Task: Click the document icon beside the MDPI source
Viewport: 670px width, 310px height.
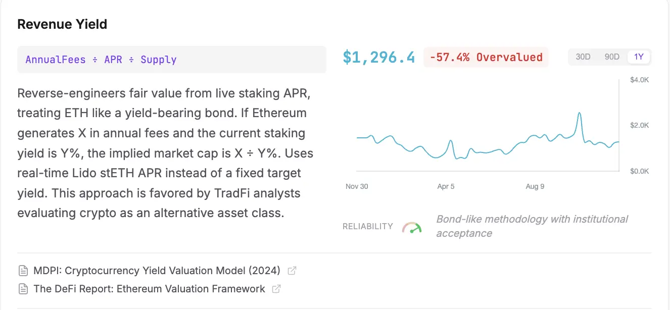Action: point(22,271)
